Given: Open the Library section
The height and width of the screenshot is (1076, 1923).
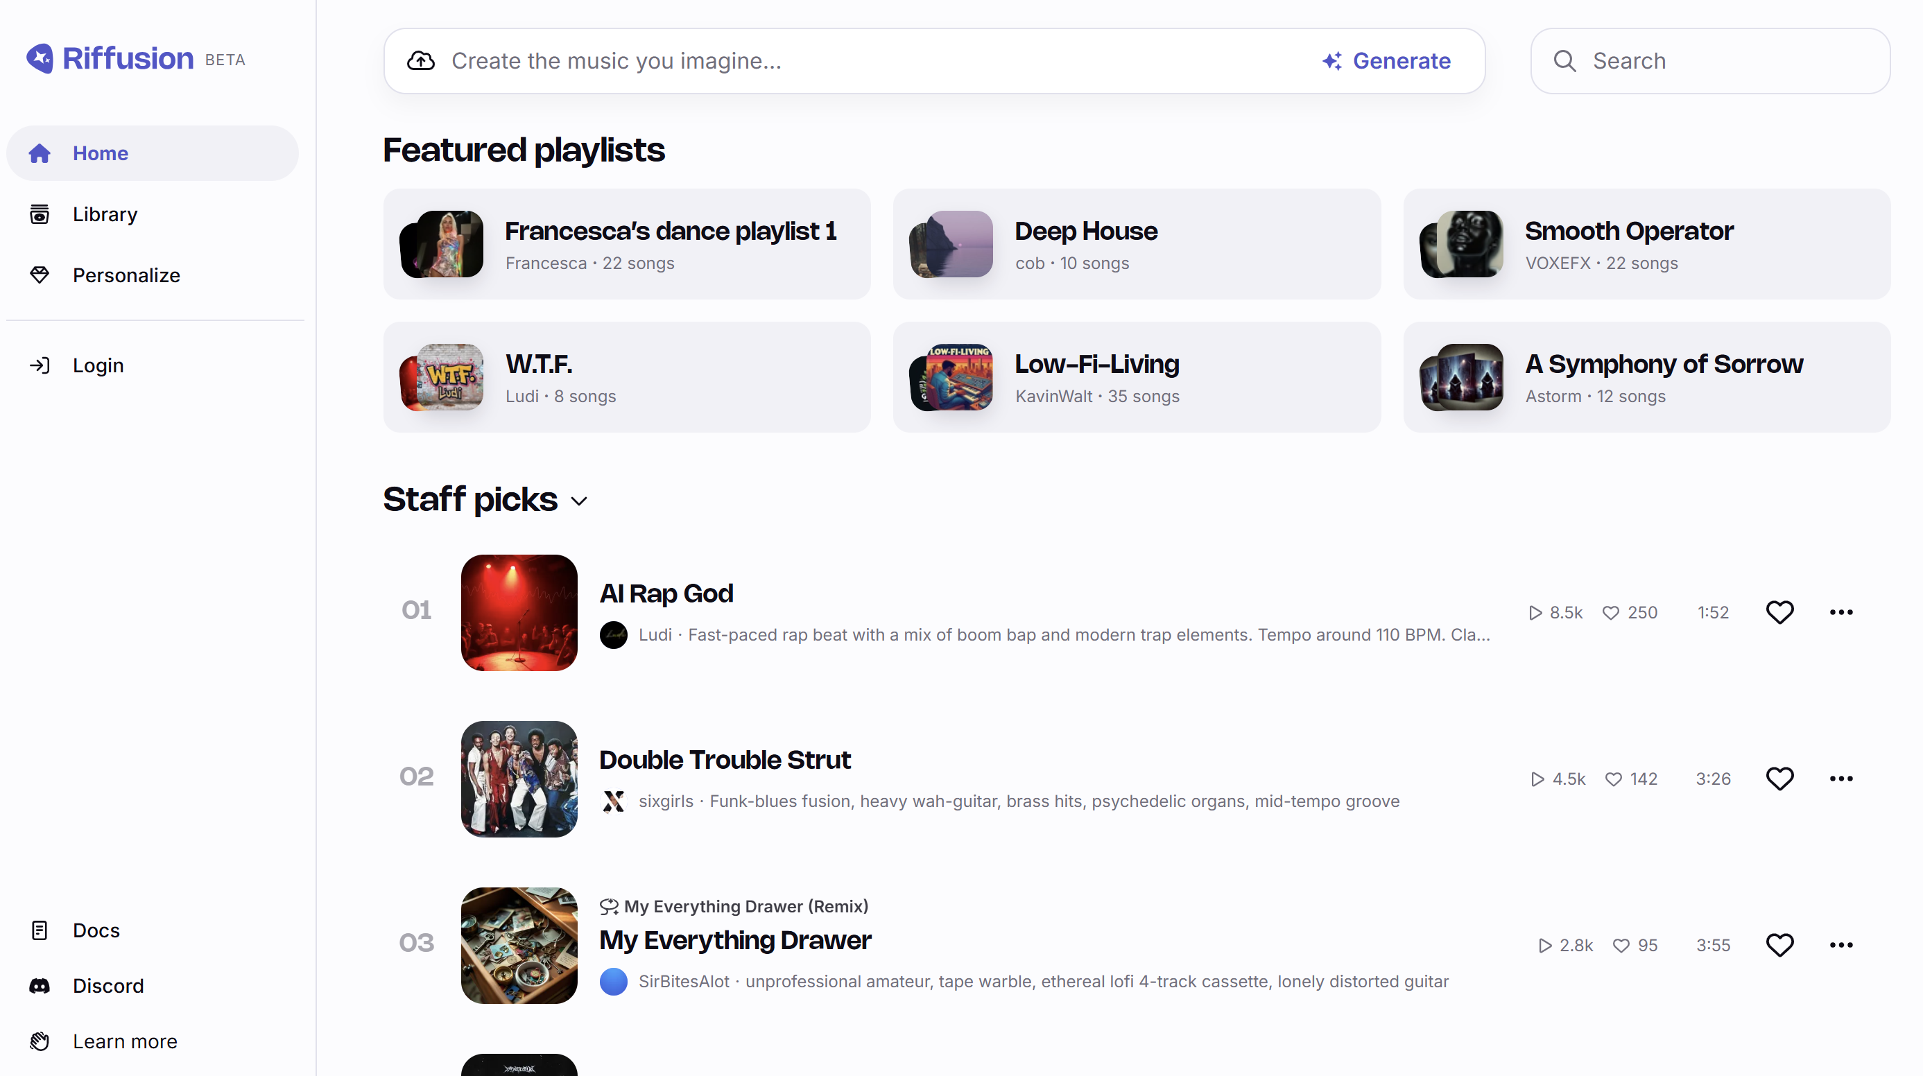Looking at the screenshot, I should click(x=105, y=214).
